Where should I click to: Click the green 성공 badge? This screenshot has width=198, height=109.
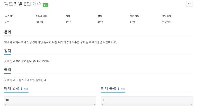[x=45, y=5]
